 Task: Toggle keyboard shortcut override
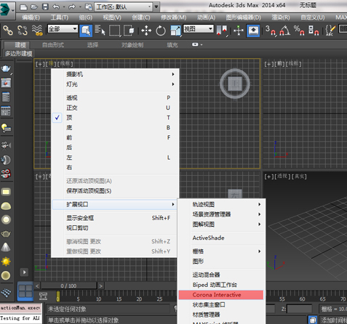253,31
